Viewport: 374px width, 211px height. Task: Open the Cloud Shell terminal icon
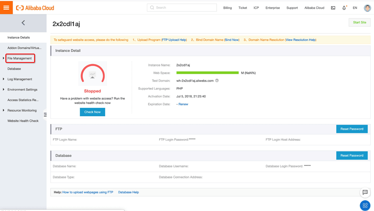tap(333, 8)
